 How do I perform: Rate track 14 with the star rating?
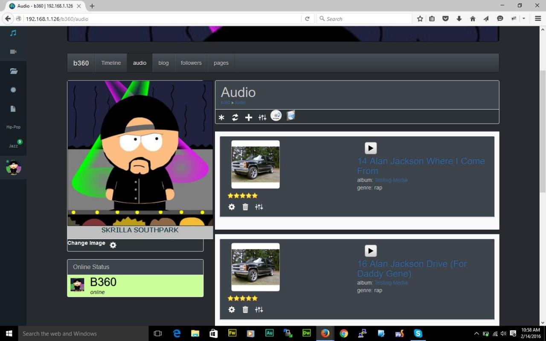243,196
